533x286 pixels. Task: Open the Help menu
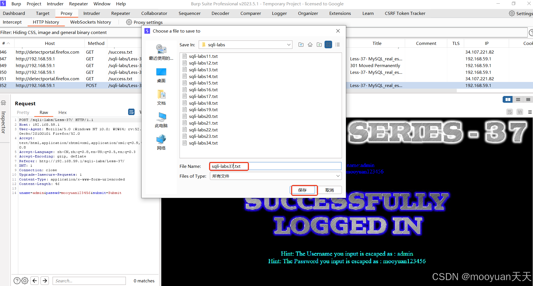pos(121,4)
